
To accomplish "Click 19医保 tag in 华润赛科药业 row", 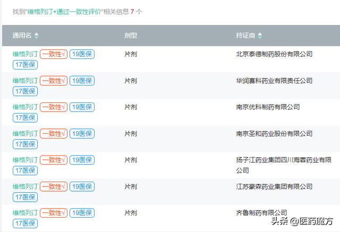I will tap(82, 81).
